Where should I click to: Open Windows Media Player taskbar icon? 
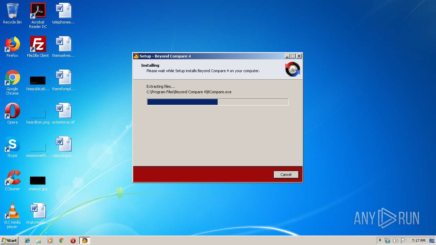point(50,241)
